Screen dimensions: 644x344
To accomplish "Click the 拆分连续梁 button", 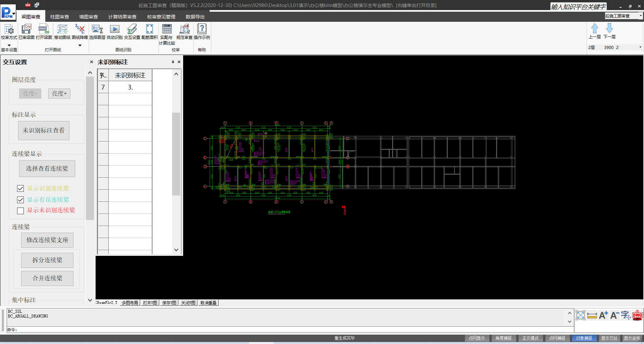I will point(47,260).
